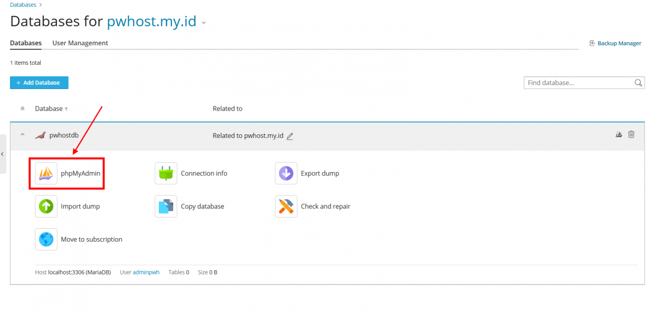Open the pwhost.my.id domain dropdown arrow
This screenshot has height=316, width=652.
point(204,23)
